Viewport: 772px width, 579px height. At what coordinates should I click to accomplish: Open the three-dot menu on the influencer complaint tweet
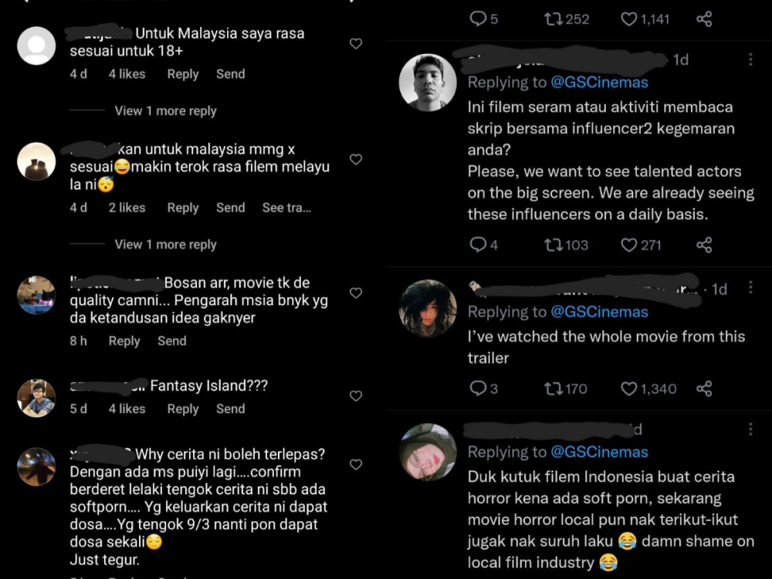751,60
